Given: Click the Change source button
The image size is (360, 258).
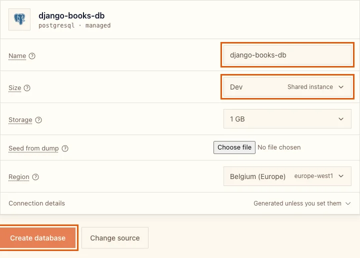Looking at the screenshot, I should (115, 238).
